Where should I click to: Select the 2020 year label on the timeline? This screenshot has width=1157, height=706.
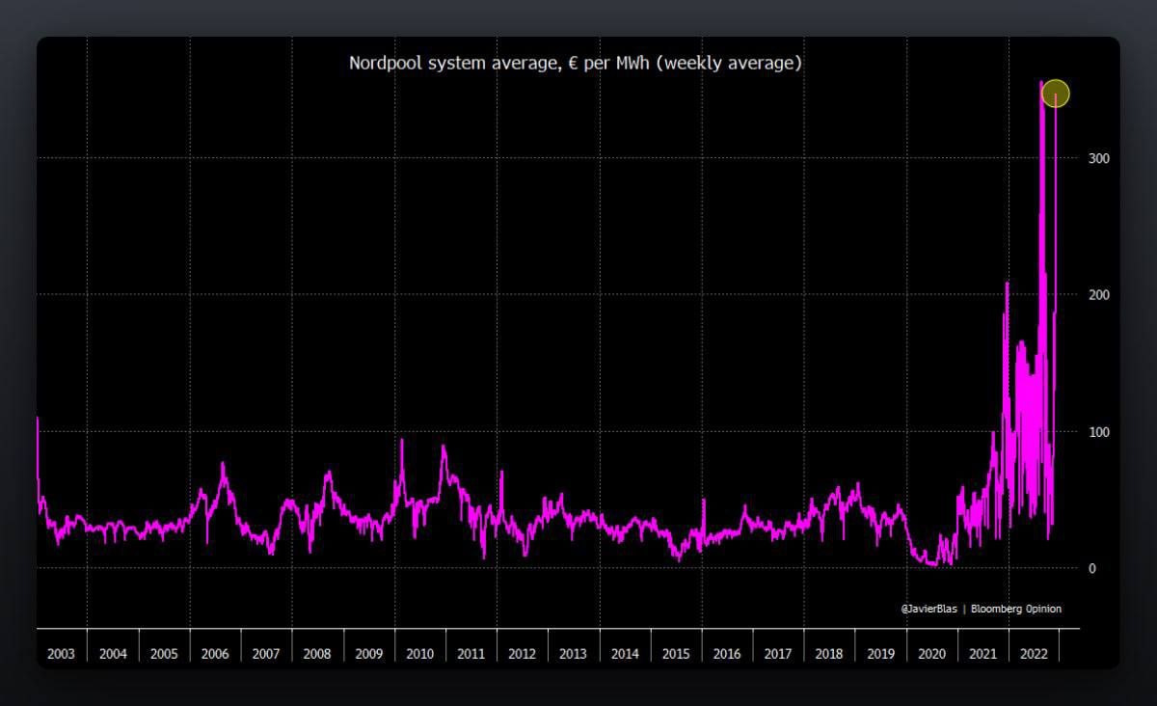point(931,653)
